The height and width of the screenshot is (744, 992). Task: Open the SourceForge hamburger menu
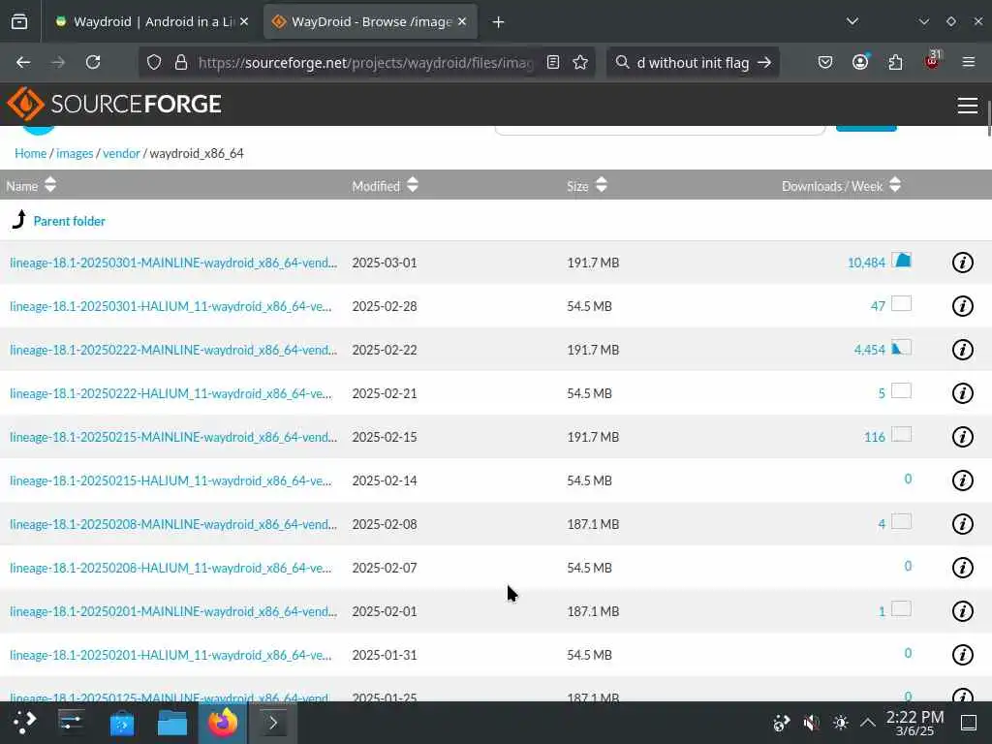(968, 105)
